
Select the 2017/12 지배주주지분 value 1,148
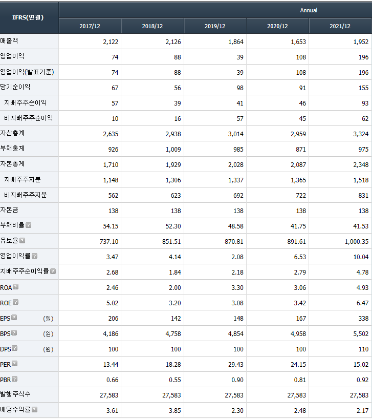click(111, 180)
